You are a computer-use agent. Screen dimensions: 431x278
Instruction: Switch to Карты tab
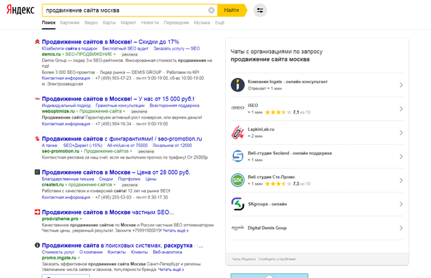point(109,23)
